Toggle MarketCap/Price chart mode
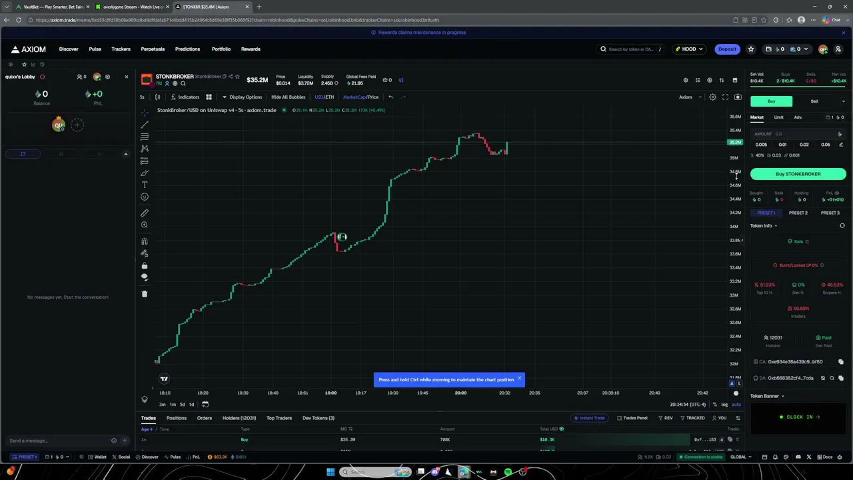Viewport: 853px width, 480px height. pyautogui.click(x=361, y=97)
